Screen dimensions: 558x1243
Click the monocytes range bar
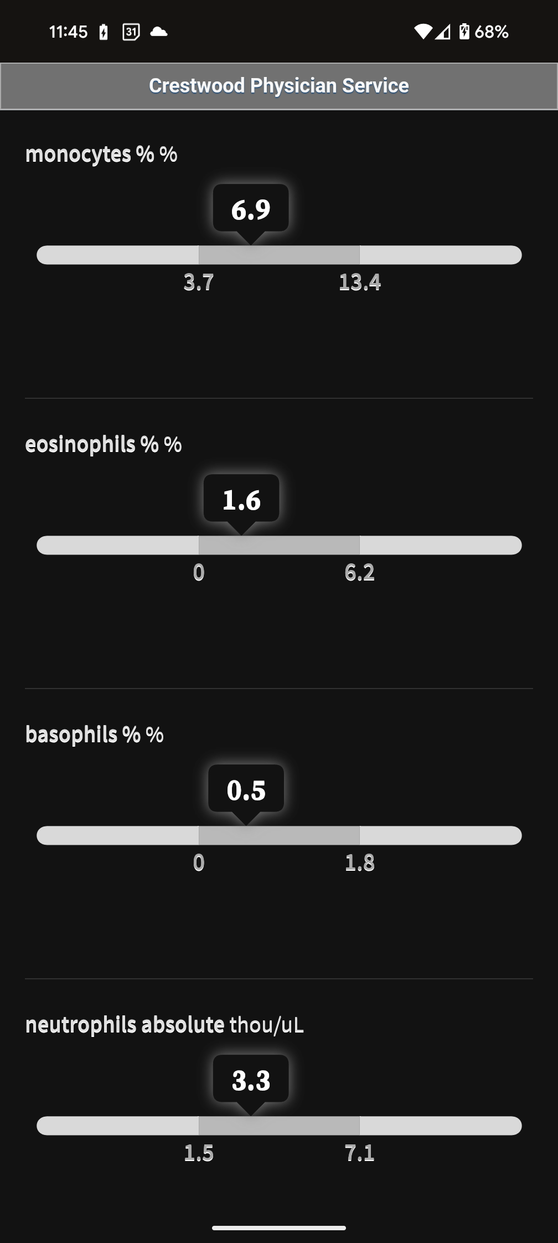click(x=279, y=255)
